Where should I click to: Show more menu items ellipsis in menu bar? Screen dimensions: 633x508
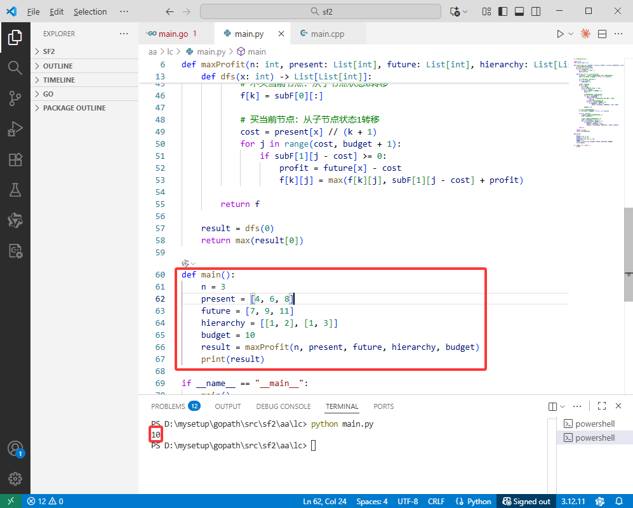click(x=124, y=11)
